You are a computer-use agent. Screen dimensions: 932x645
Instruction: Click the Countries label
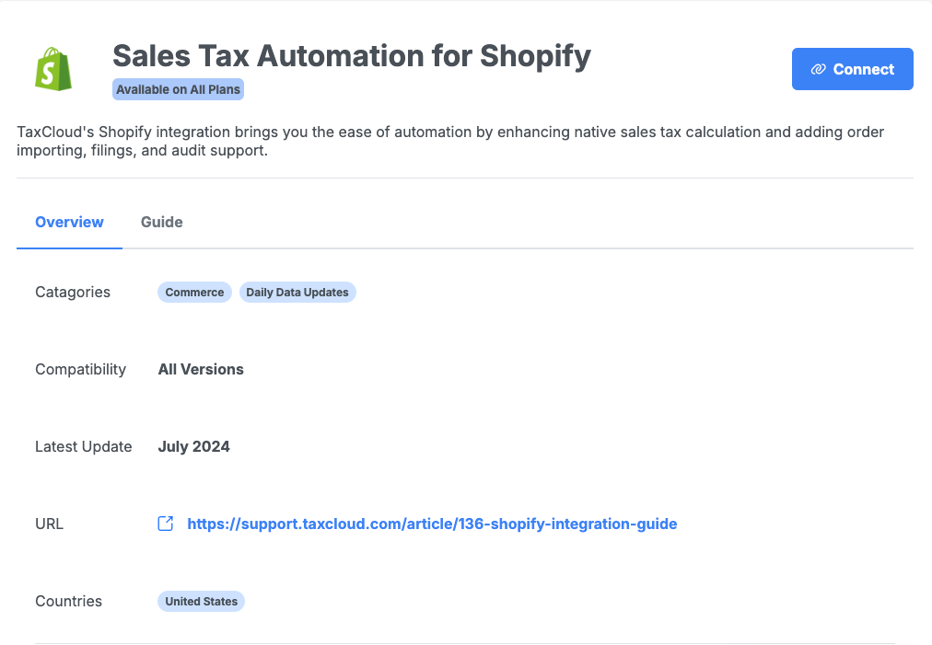click(x=68, y=601)
